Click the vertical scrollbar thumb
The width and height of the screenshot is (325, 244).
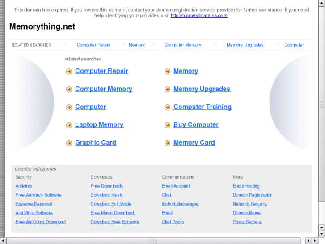click(321, 104)
